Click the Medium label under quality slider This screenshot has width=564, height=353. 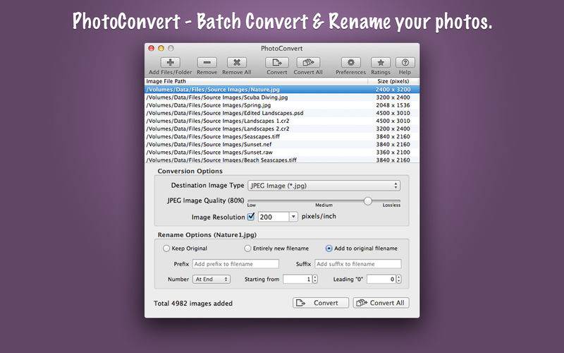coord(324,205)
